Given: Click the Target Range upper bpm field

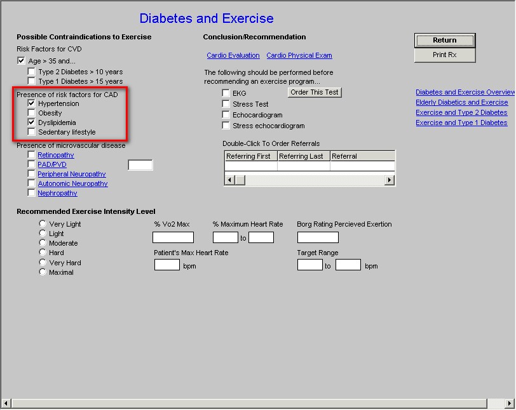Looking at the screenshot, I should [x=348, y=265].
